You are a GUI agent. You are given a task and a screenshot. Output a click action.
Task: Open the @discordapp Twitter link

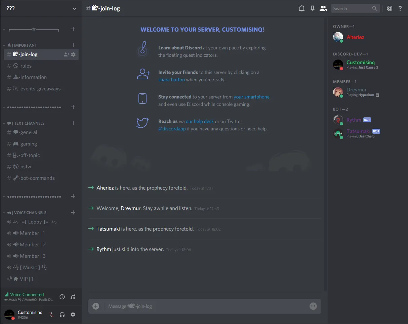click(x=172, y=129)
